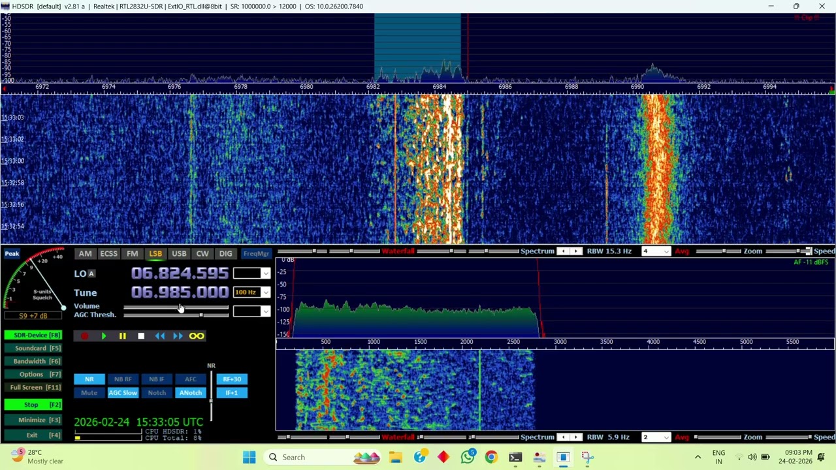Toggle upper Avg spectrum averaging

(x=682, y=251)
